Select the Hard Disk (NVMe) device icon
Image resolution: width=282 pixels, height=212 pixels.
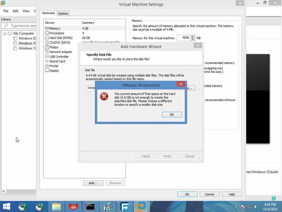[x=47, y=38]
